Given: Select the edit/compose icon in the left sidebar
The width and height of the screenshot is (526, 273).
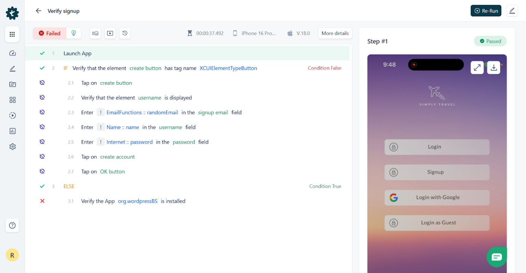Looking at the screenshot, I should click(x=12, y=69).
